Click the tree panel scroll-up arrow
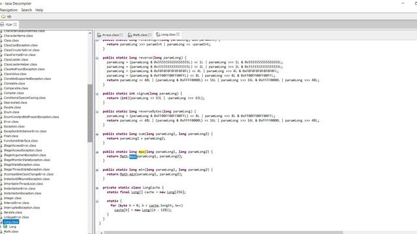Screen dimensions: 417x234 click(90, 33)
